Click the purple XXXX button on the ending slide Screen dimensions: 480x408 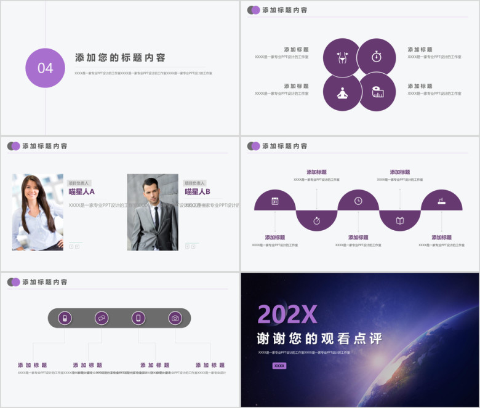279,366
